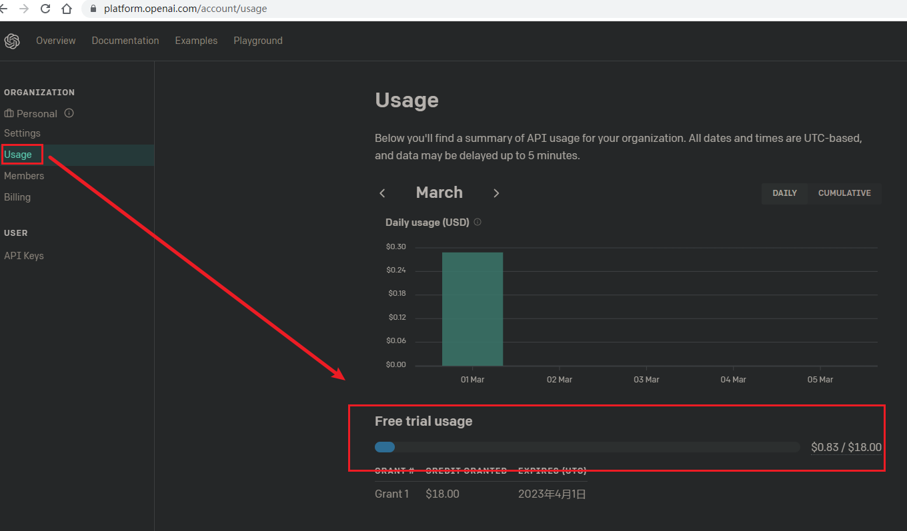The image size is (907, 531).
Task: Click the 01 Mar usage bar
Action: click(x=472, y=309)
